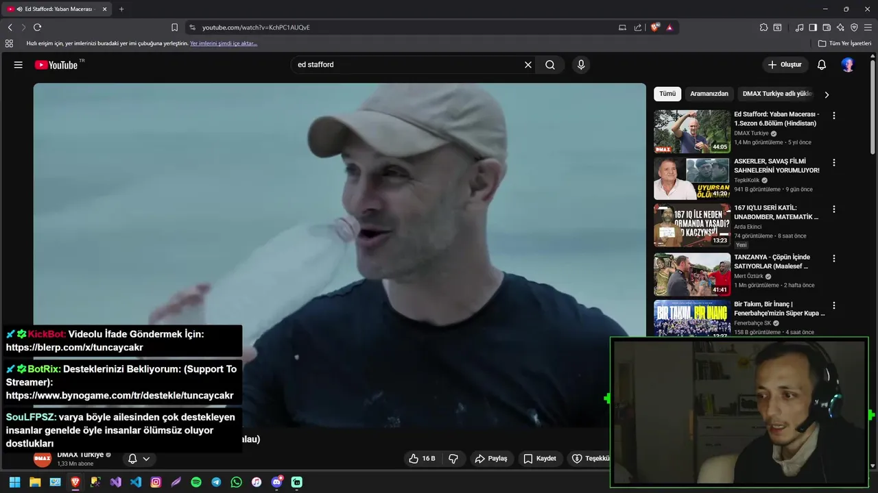Viewport: 878px width, 493px height.
Task: Click the install app icon in address bar
Action: click(x=622, y=27)
